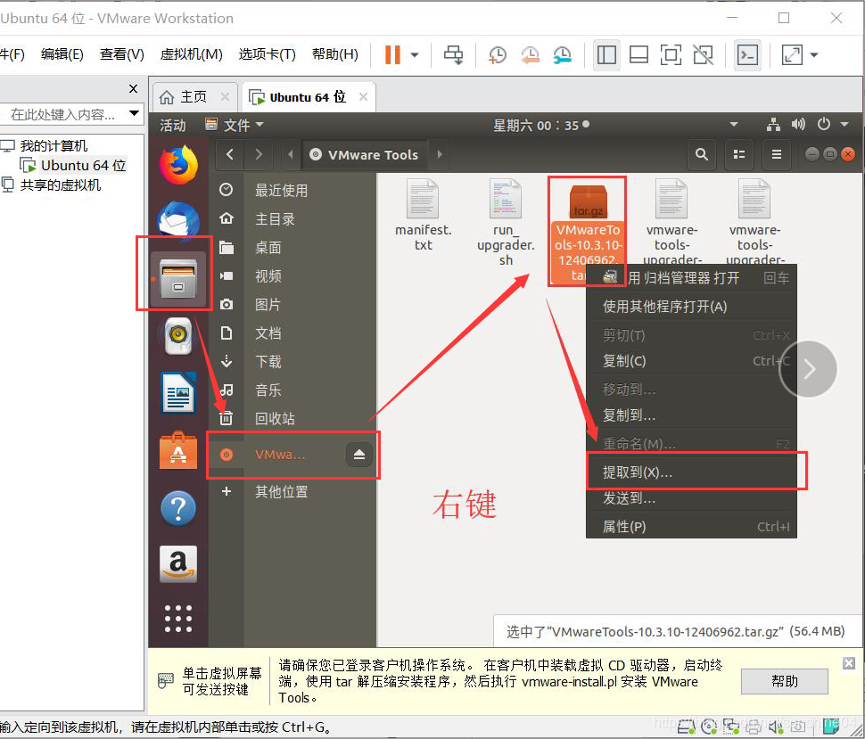Enter full screen mode icon
The image size is (865, 739).
pyautogui.click(x=671, y=54)
